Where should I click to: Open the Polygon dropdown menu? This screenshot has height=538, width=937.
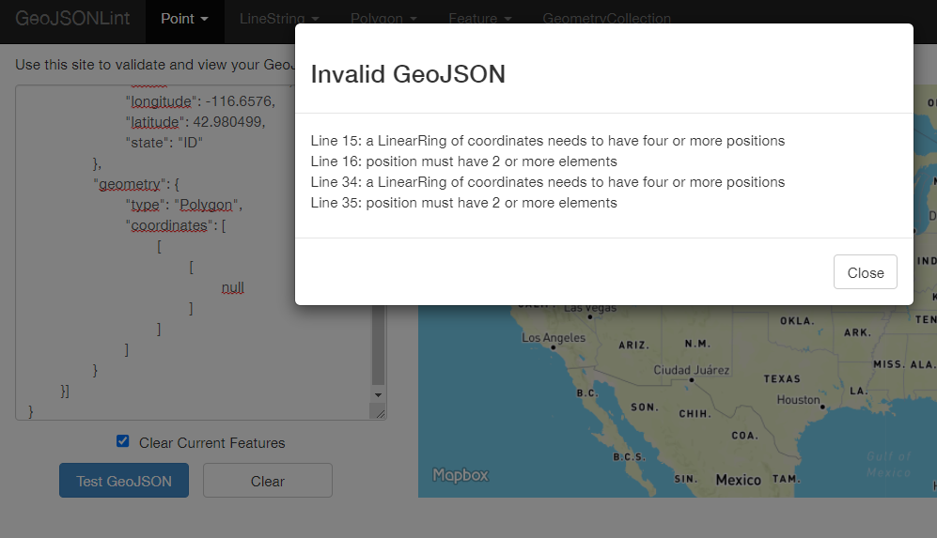pos(383,19)
